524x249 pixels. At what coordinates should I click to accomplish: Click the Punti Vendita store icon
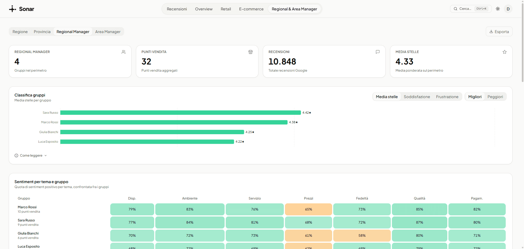tap(251, 52)
